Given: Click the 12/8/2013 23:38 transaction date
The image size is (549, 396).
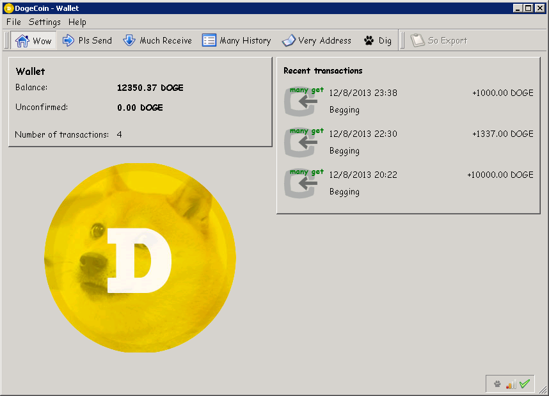Looking at the screenshot, I should pyautogui.click(x=363, y=93).
